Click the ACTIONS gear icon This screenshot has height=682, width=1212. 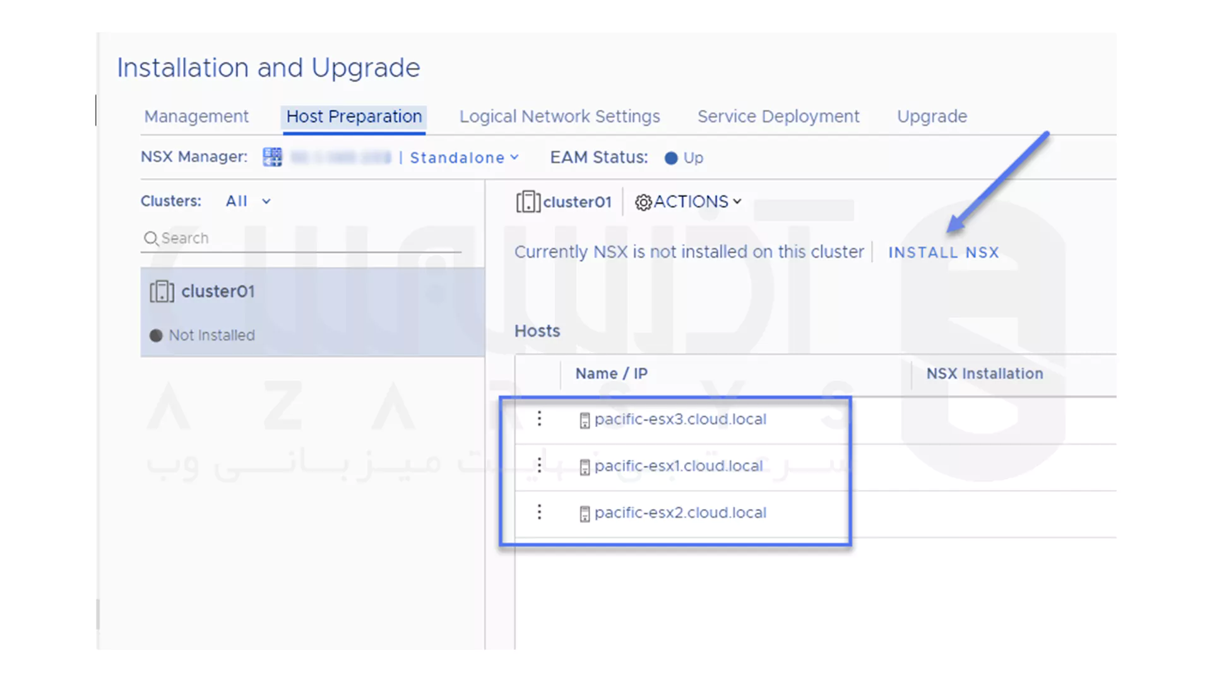[x=643, y=203]
